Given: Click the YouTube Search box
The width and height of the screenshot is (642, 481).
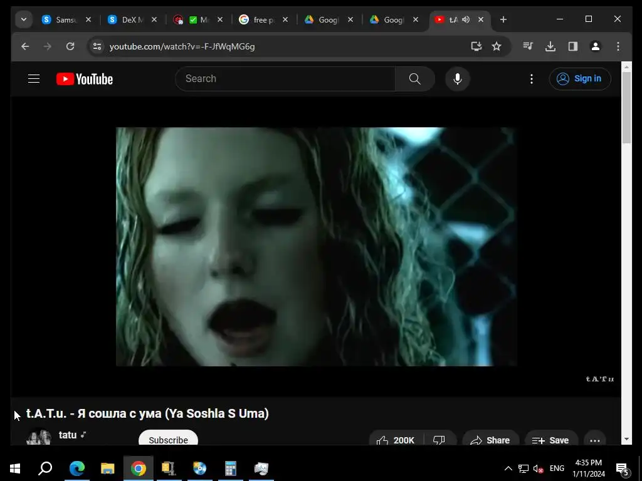Looking at the screenshot, I should [285, 78].
